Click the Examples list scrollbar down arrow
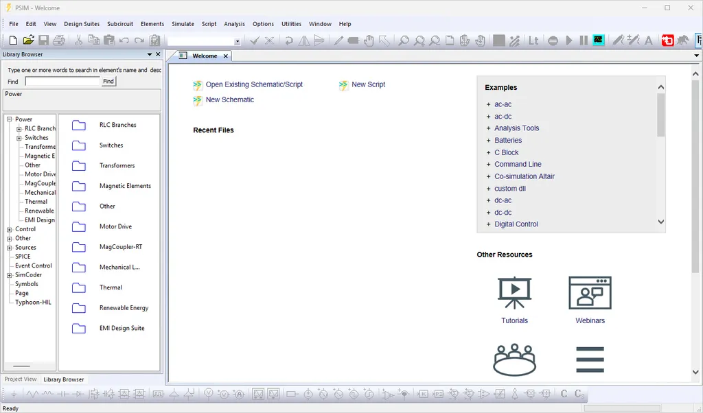 tap(661, 222)
